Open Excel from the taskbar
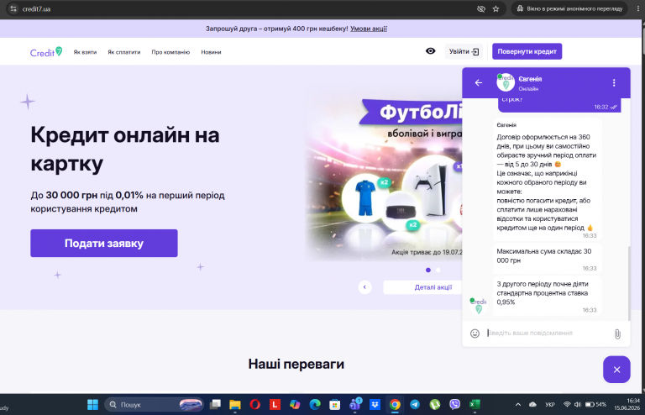The height and width of the screenshot is (415, 645). (475, 405)
